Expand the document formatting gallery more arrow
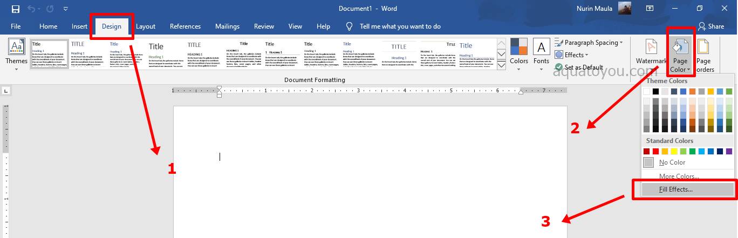The height and width of the screenshot is (238, 738). (501, 65)
